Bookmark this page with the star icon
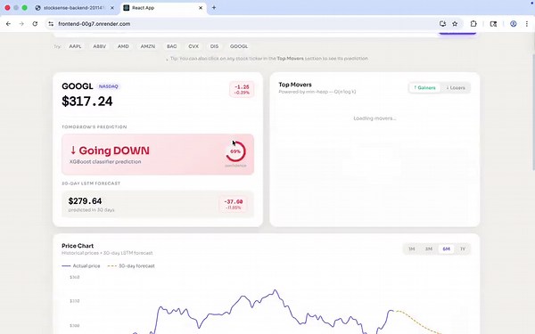This screenshot has height=334, width=535. click(455, 24)
